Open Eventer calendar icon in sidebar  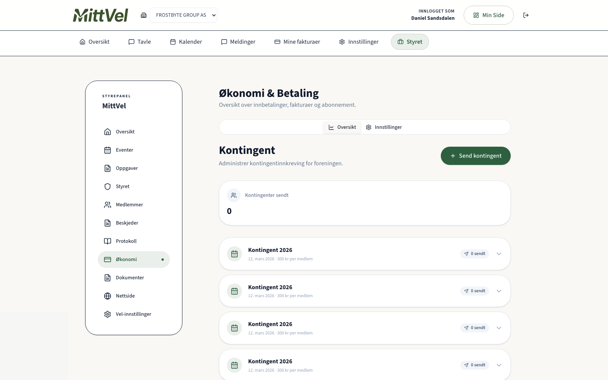pos(108,150)
